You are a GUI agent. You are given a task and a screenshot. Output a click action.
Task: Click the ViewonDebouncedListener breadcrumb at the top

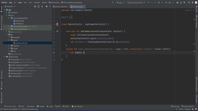[x=72, y=2]
